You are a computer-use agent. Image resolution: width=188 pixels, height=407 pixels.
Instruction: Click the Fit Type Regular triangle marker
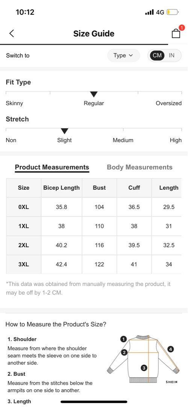(94, 94)
